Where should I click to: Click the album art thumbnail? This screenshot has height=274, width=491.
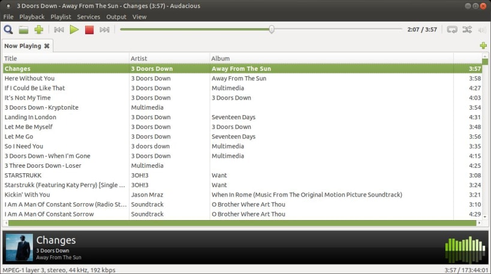point(19,248)
